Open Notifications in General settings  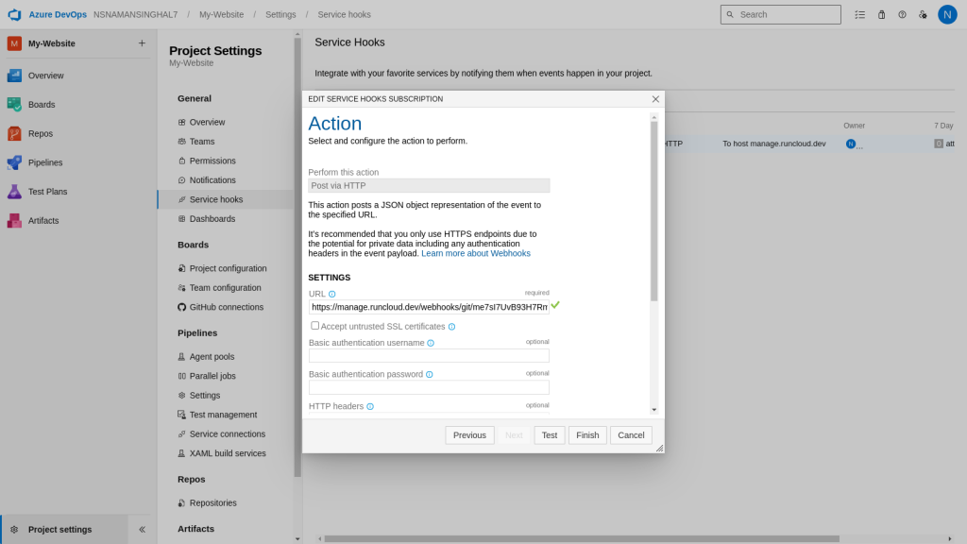212,180
